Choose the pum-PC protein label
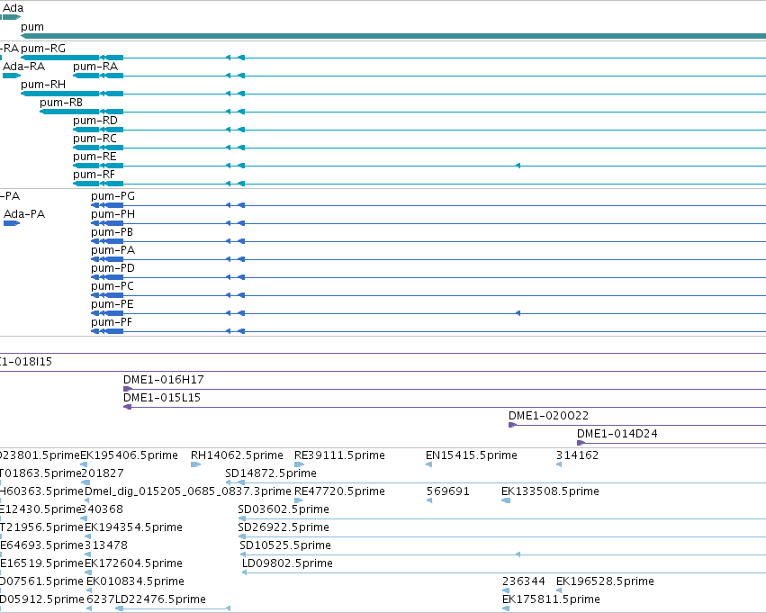Screen dimensions: 766x613 pyautogui.click(x=113, y=286)
